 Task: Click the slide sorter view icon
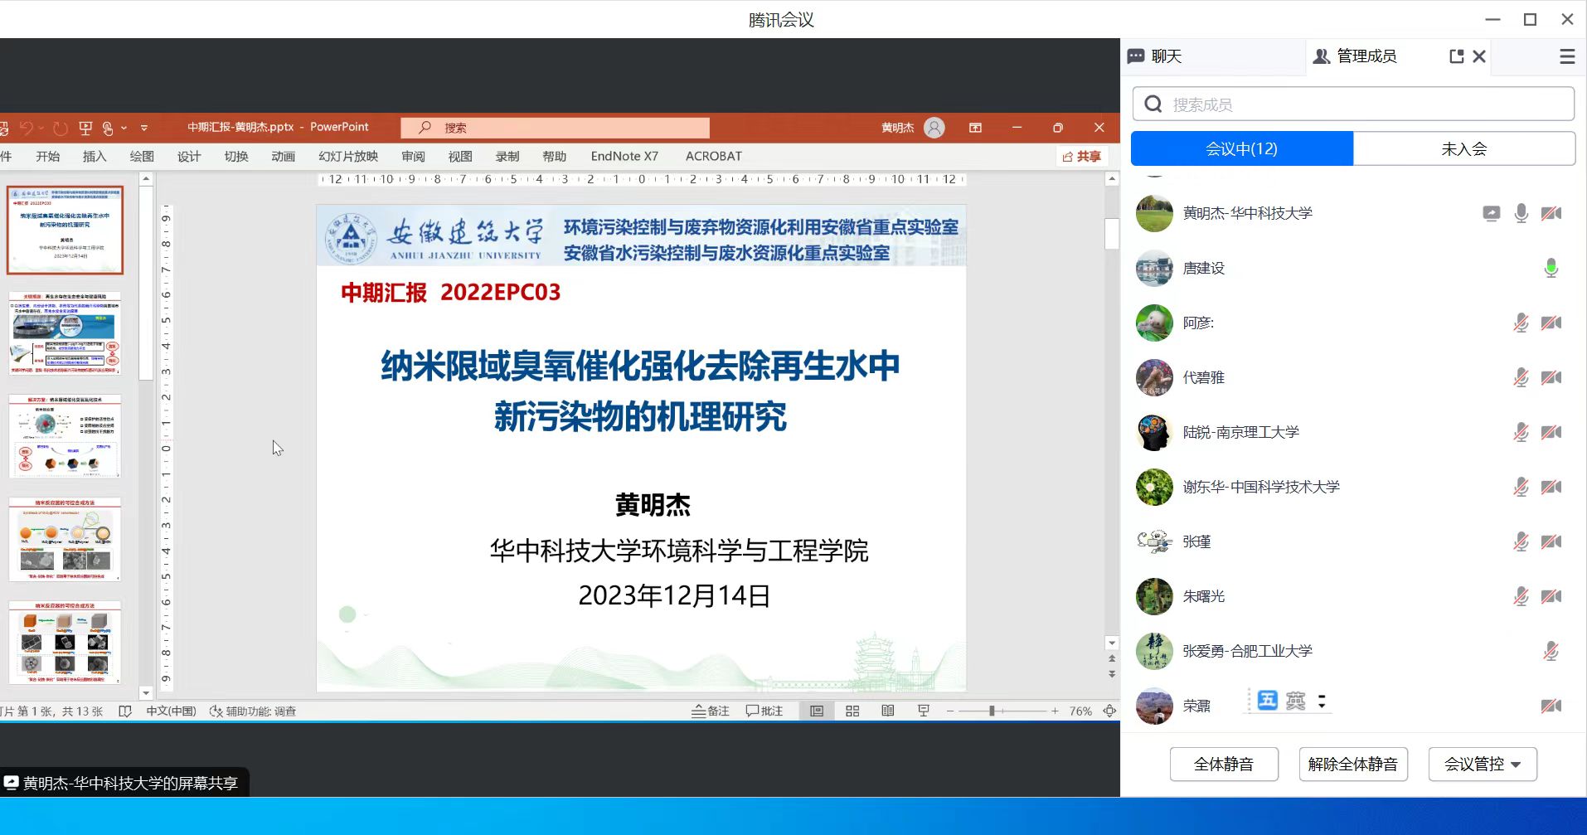pos(852,711)
